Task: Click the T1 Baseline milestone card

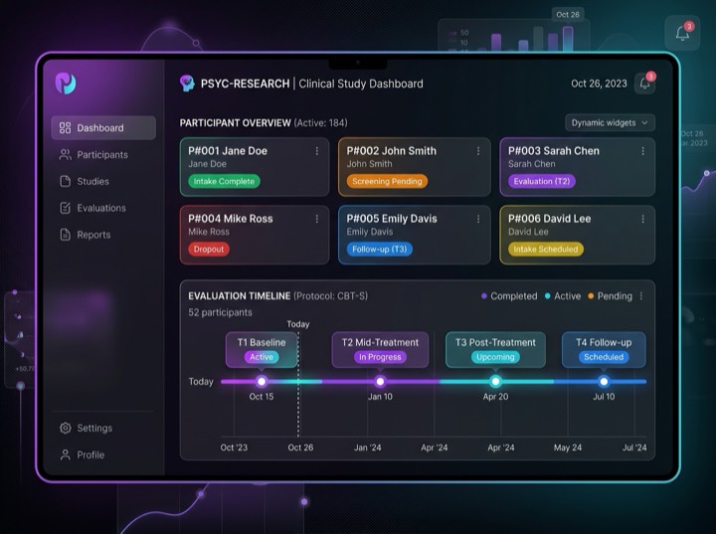Action: [262, 350]
